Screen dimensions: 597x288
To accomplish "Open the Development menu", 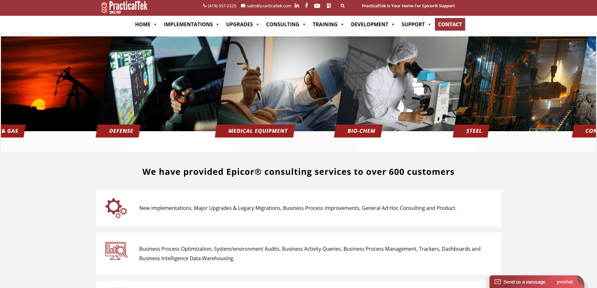I will coord(373,24).
